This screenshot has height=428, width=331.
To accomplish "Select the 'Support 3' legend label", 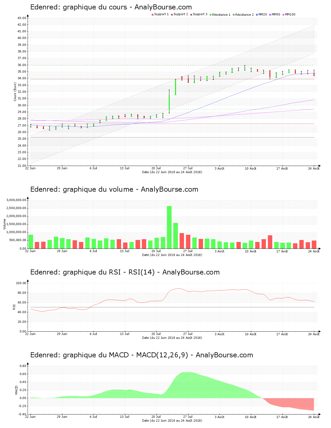I will click(200, 14).
